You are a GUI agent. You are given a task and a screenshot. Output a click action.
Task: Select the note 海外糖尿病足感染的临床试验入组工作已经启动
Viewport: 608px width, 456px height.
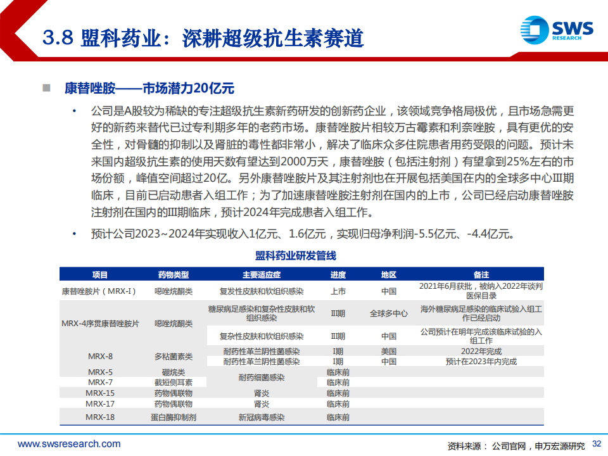(481, 313)
